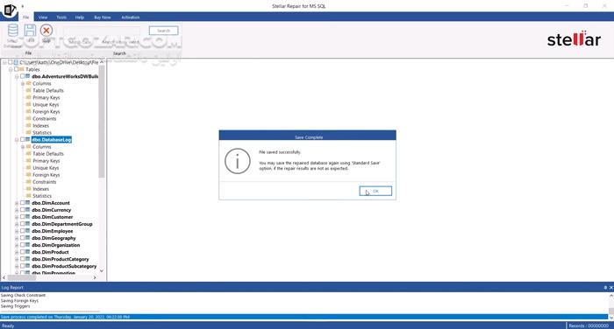Check the dbo.DimProductSubcategory checkbox
The width and height of the screenshot is (614, 329).
click(22, 266)
